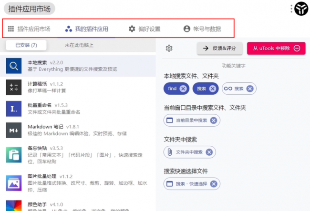Click heading 本地搜索文件、文件夹
The height and width of the screenshot is (211, 310).
tap(191, 76)
